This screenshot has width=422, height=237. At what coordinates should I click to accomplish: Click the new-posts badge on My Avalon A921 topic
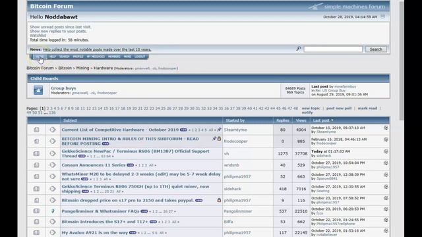pyautogui.click(x=133, y=232)
